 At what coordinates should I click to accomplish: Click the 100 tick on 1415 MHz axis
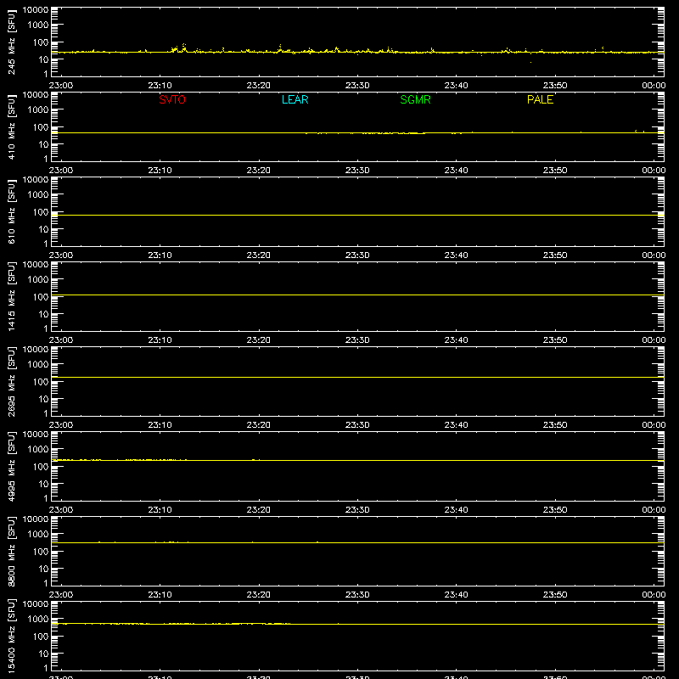(x=41, y=297)
